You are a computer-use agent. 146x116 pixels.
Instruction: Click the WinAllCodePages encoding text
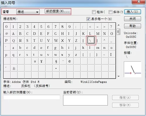tap(94, 82)
